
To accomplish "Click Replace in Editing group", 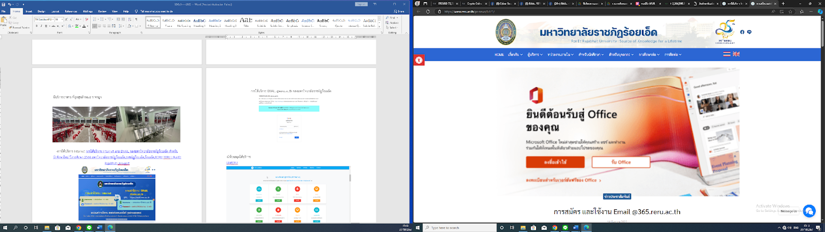I will [x=392, y=23].
